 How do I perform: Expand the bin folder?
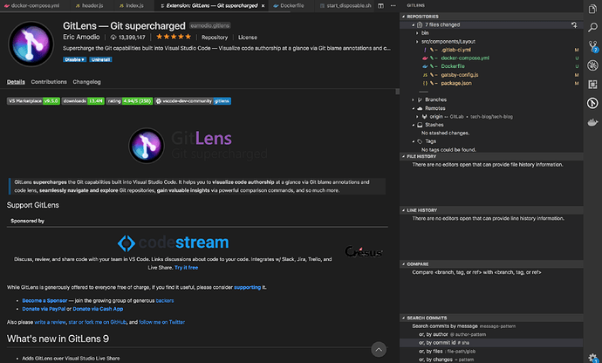click(x=417, y=33)
